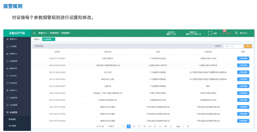Open 数据中心 in the sidebar
257x132 pixels.
click(13, 39)
